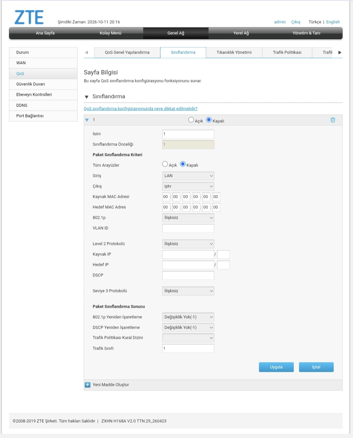This screenshot has height=438, width=353.
Task: Click the Şimdiki Zaman timestamp text
Action: tap(89, 22)
